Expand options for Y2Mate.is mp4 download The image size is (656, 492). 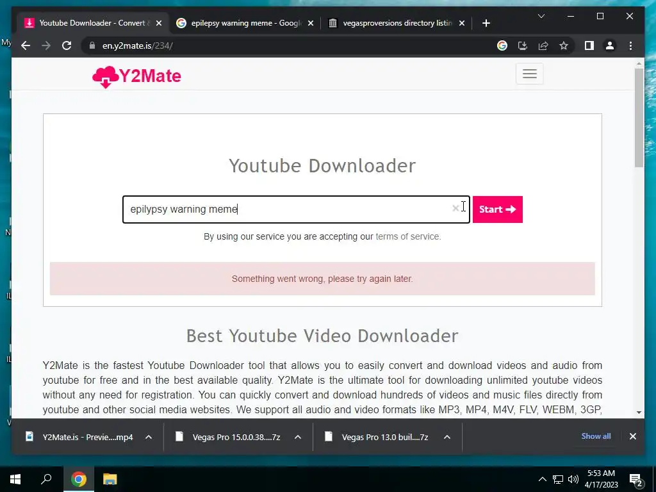coord(149,437)
